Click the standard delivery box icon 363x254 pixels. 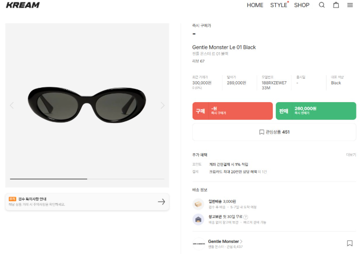tap(198, 204)
